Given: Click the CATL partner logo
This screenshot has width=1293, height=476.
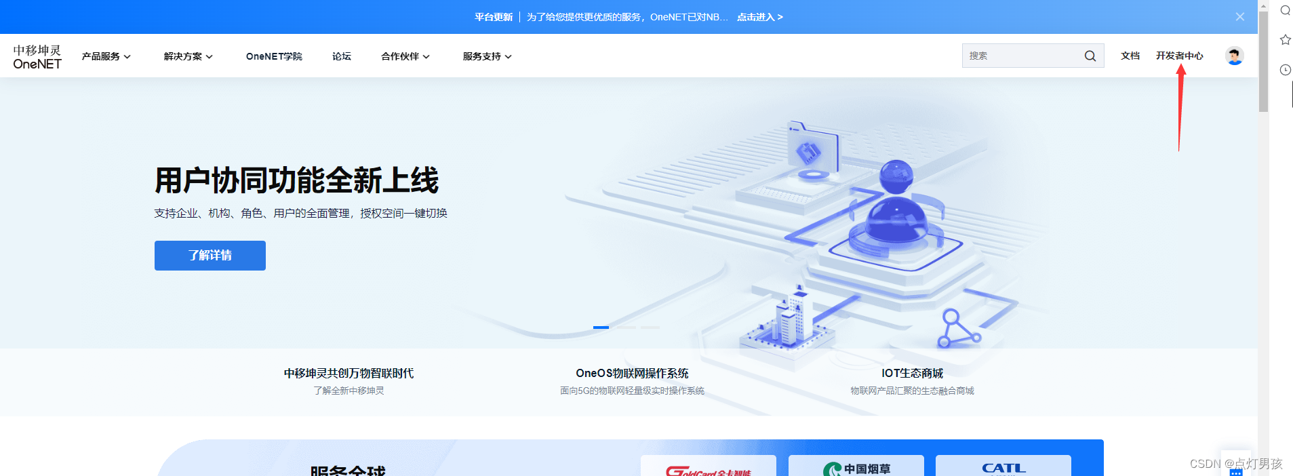Looking at the screenshot, I should click(x=1003, y=467).
